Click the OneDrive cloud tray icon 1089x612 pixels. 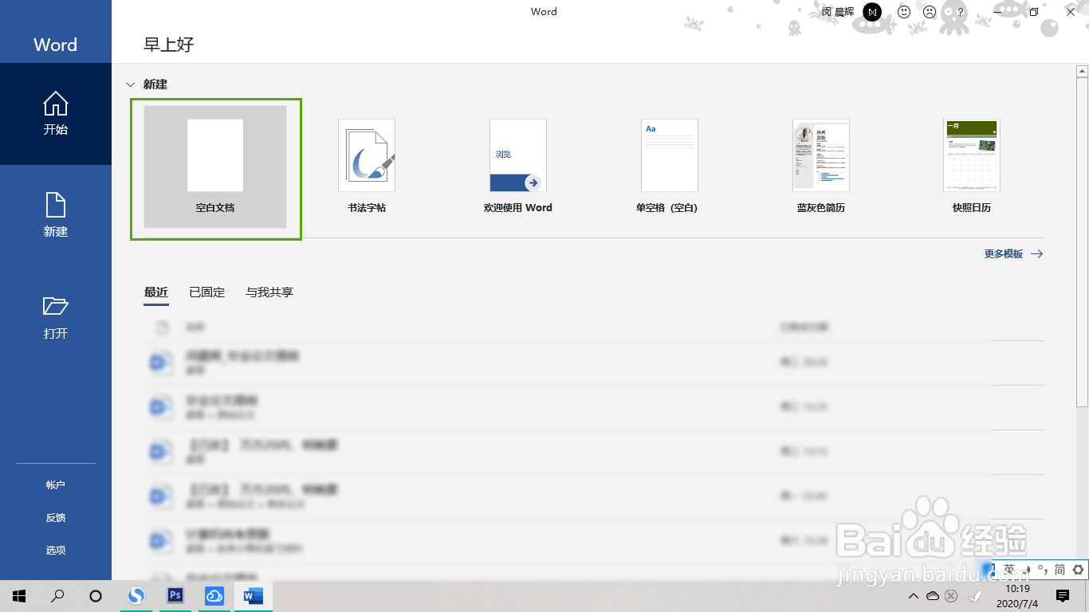(933, 596)
